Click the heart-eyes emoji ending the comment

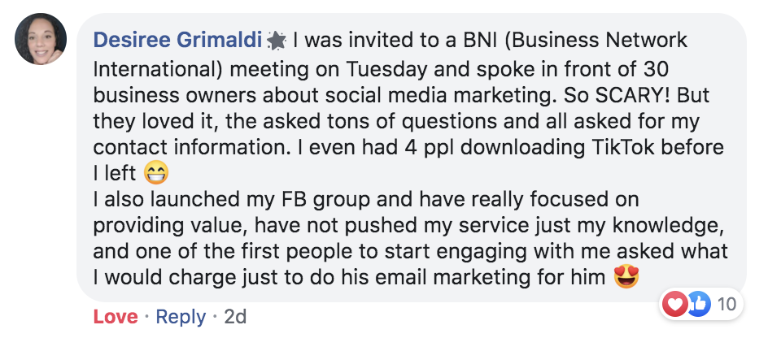click(x=626, y=278)
